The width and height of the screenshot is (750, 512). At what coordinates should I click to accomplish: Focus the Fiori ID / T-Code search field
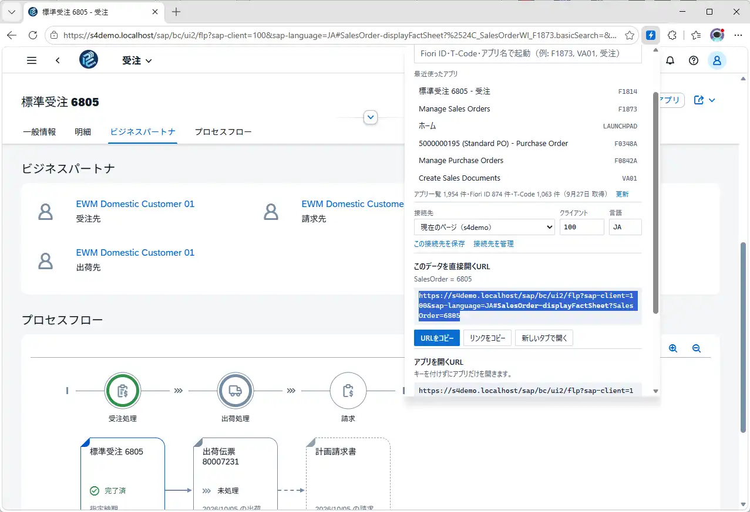(x=528, y=53)
